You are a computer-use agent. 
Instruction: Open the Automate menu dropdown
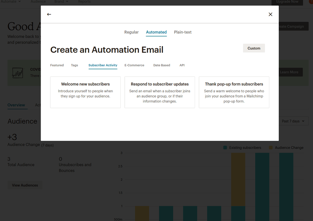pos(11,2)
